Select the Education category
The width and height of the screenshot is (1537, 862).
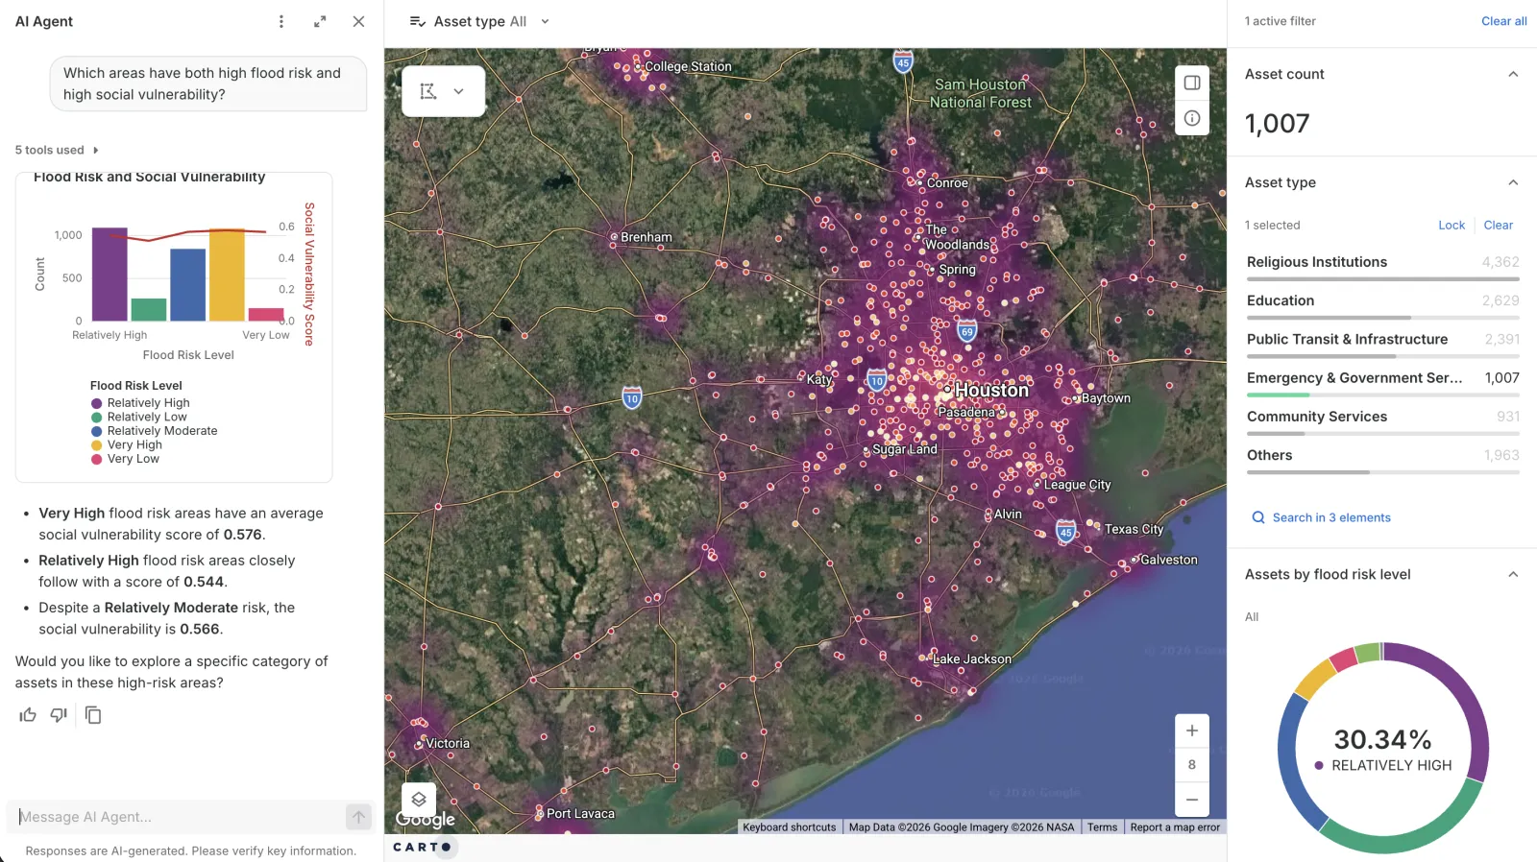[x=1382, y=305]
